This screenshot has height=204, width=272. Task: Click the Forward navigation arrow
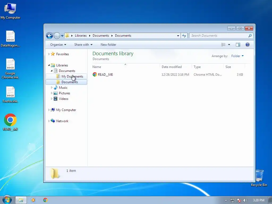click(57, 36)
